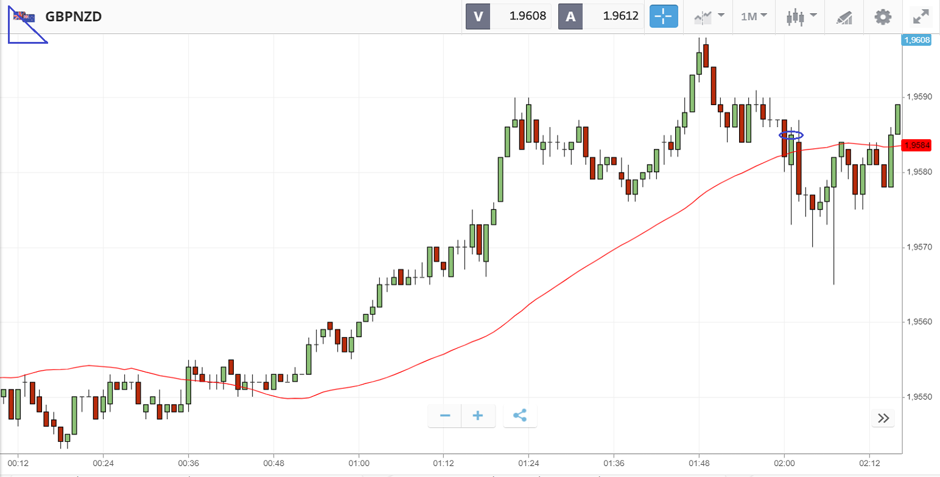
Task: Expand the candlestick chart type dropdown
Action: 801,16
